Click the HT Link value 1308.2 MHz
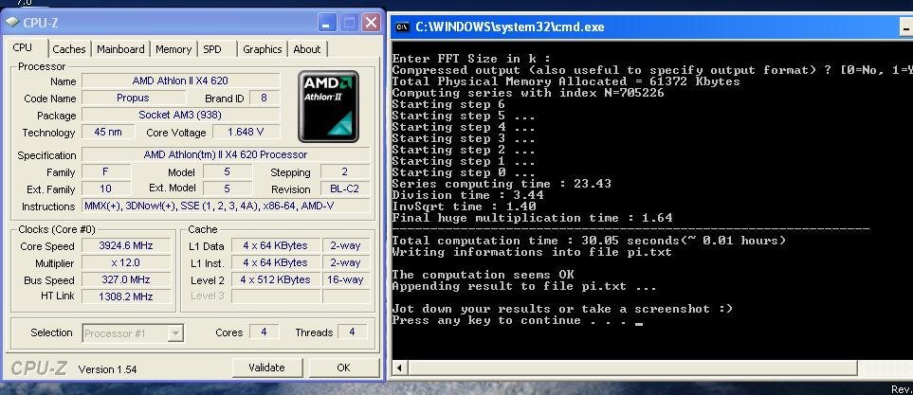The width and height of the screenshot is (913, 395). [x=126, y=296]
